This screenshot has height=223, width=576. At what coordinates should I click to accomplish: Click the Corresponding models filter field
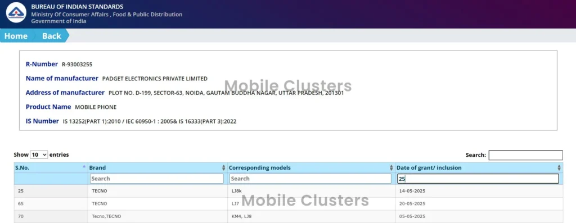[310, 179]
